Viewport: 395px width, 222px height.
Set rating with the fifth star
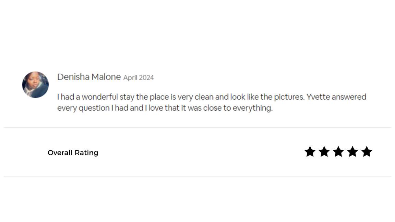point(367,152)
